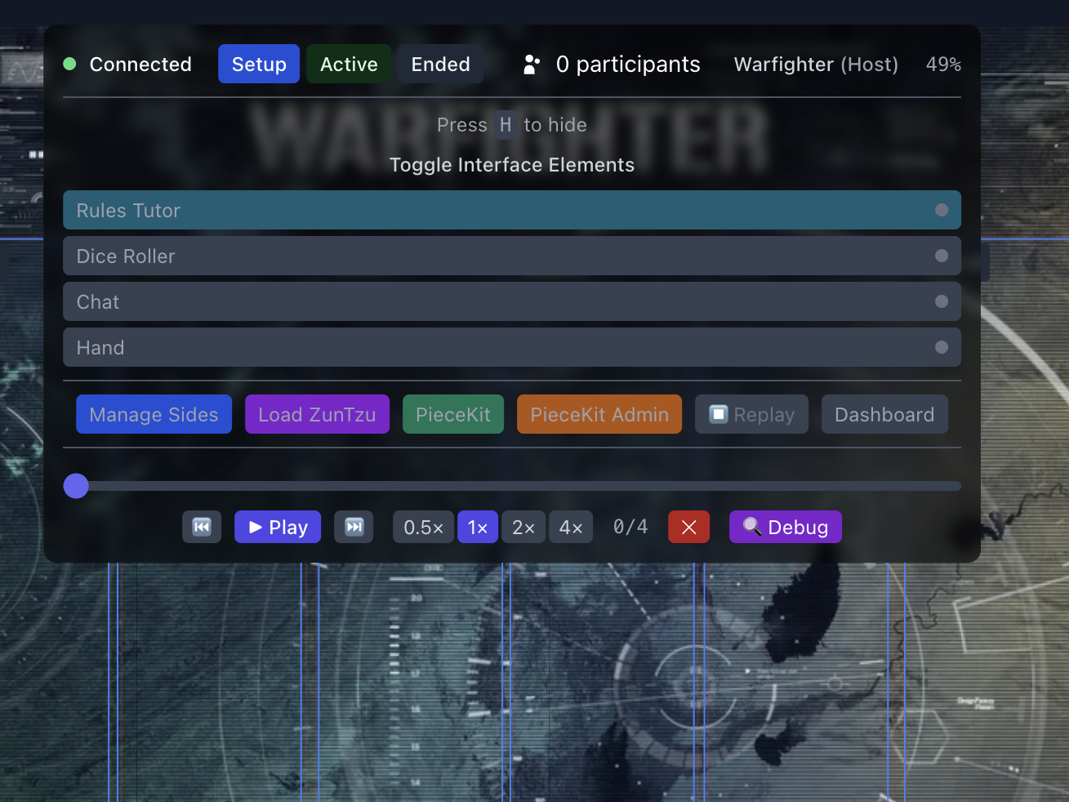Switch game state to Ended
Image resolution: width=1069 pixels, height=802 pixels.
(440, 64)
